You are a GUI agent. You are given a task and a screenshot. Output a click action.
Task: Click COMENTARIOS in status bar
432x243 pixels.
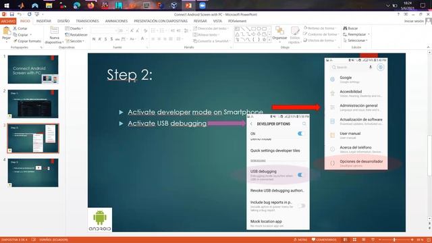pyautogui.click(x=324, y=240)
